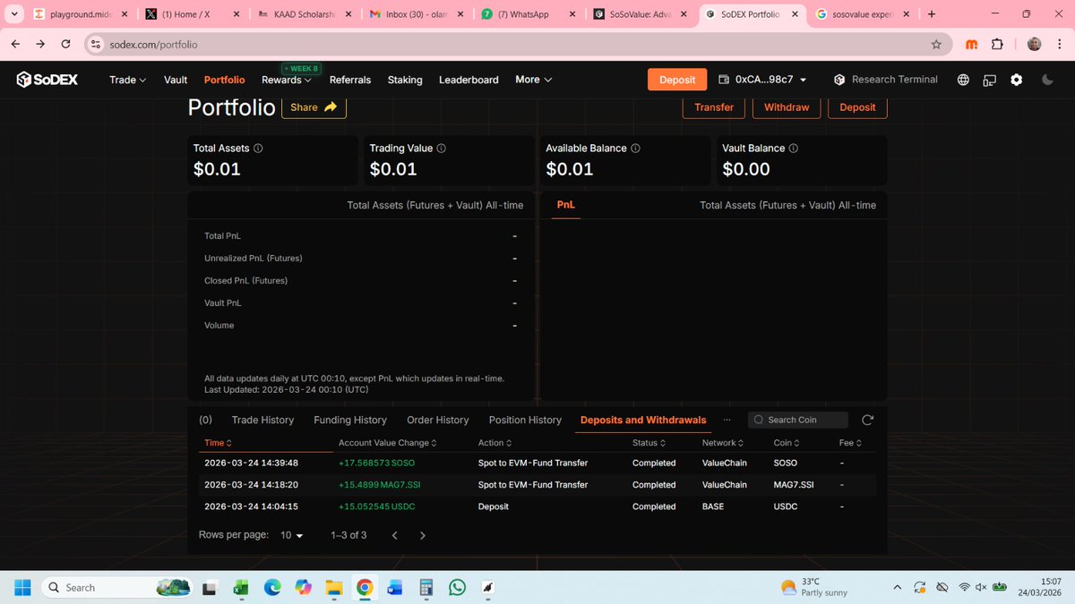Switch to Funding History tab
This screenshot has width=1075, height=604.
click(x=350, y=420)
